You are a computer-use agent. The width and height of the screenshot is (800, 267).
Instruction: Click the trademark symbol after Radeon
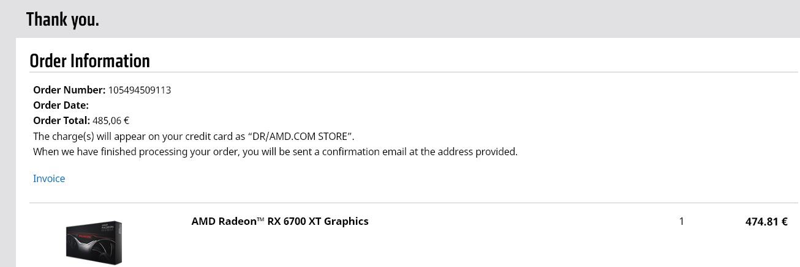point(260,219)
